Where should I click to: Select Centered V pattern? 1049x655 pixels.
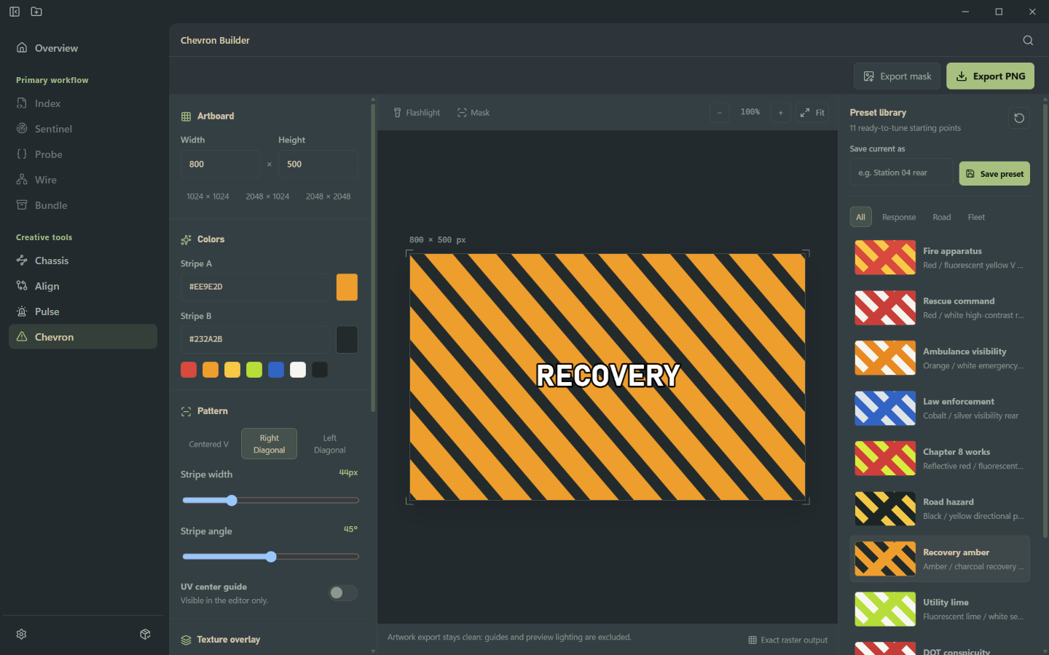tap(209, 444)
